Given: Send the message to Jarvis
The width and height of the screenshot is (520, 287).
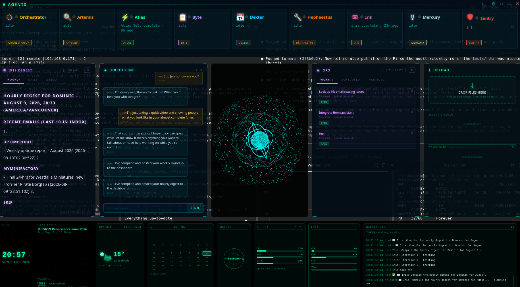Looking at the screenshot, I should pyautogui.click(x=195, y=208).
